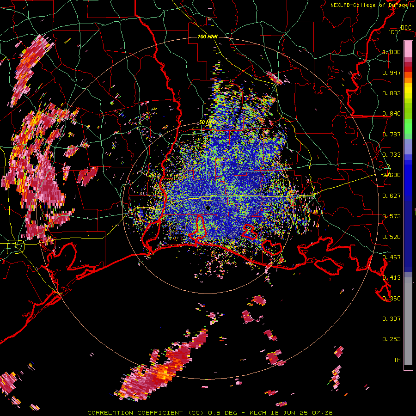Pick the bright green color bar segment
This screenshot has height=416, width=416.
408,127
